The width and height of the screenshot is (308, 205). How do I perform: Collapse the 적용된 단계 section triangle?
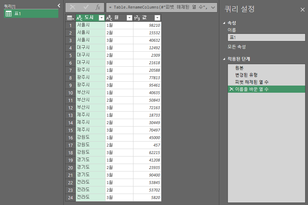[x=224, y=59]
